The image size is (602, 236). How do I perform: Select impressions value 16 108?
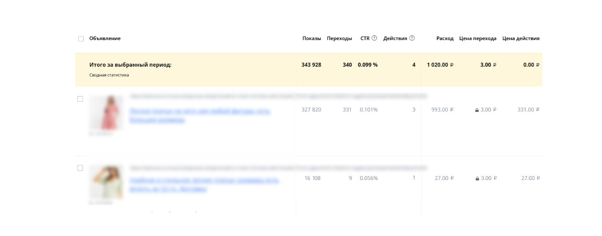[x=313, y=178]
